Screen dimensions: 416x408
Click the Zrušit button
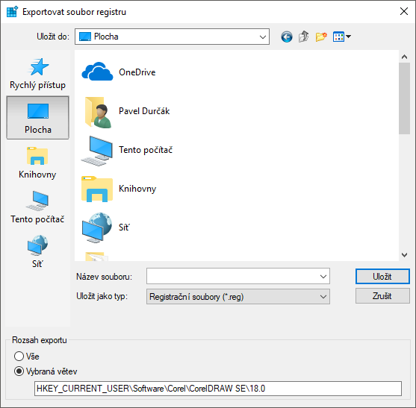coord(382,296)
